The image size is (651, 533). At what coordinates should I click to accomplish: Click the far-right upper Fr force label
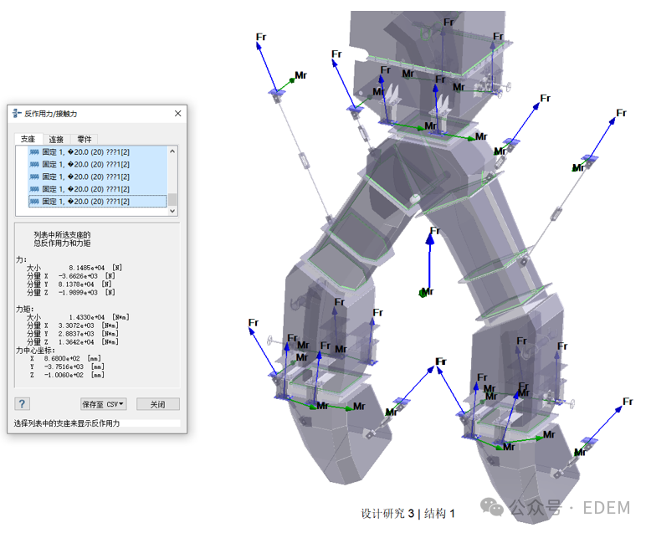(621, 113)
